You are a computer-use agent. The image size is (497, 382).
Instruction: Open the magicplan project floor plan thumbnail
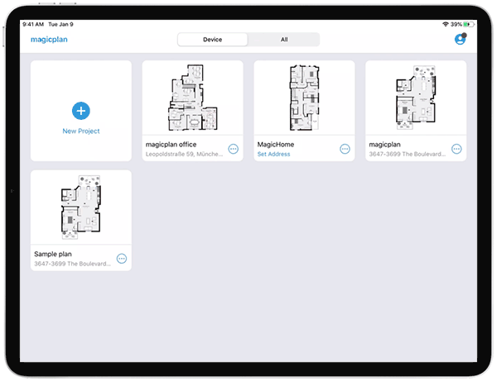tap(416, 98)
